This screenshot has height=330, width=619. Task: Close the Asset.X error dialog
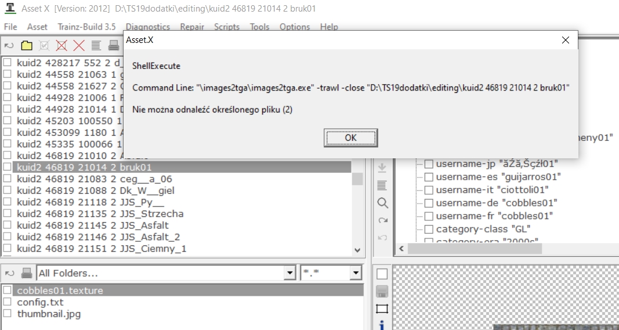[x=565, y=40]
